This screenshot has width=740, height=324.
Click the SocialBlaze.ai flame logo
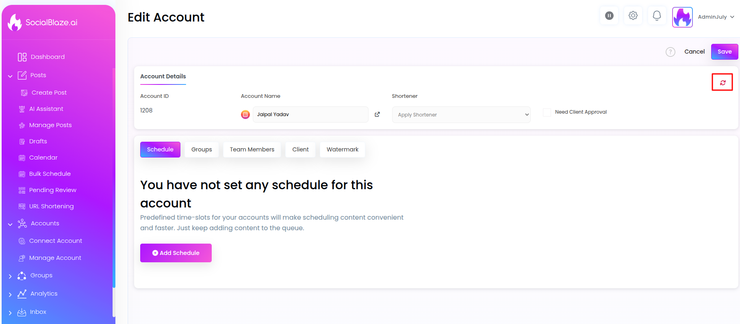click(15, 22)
